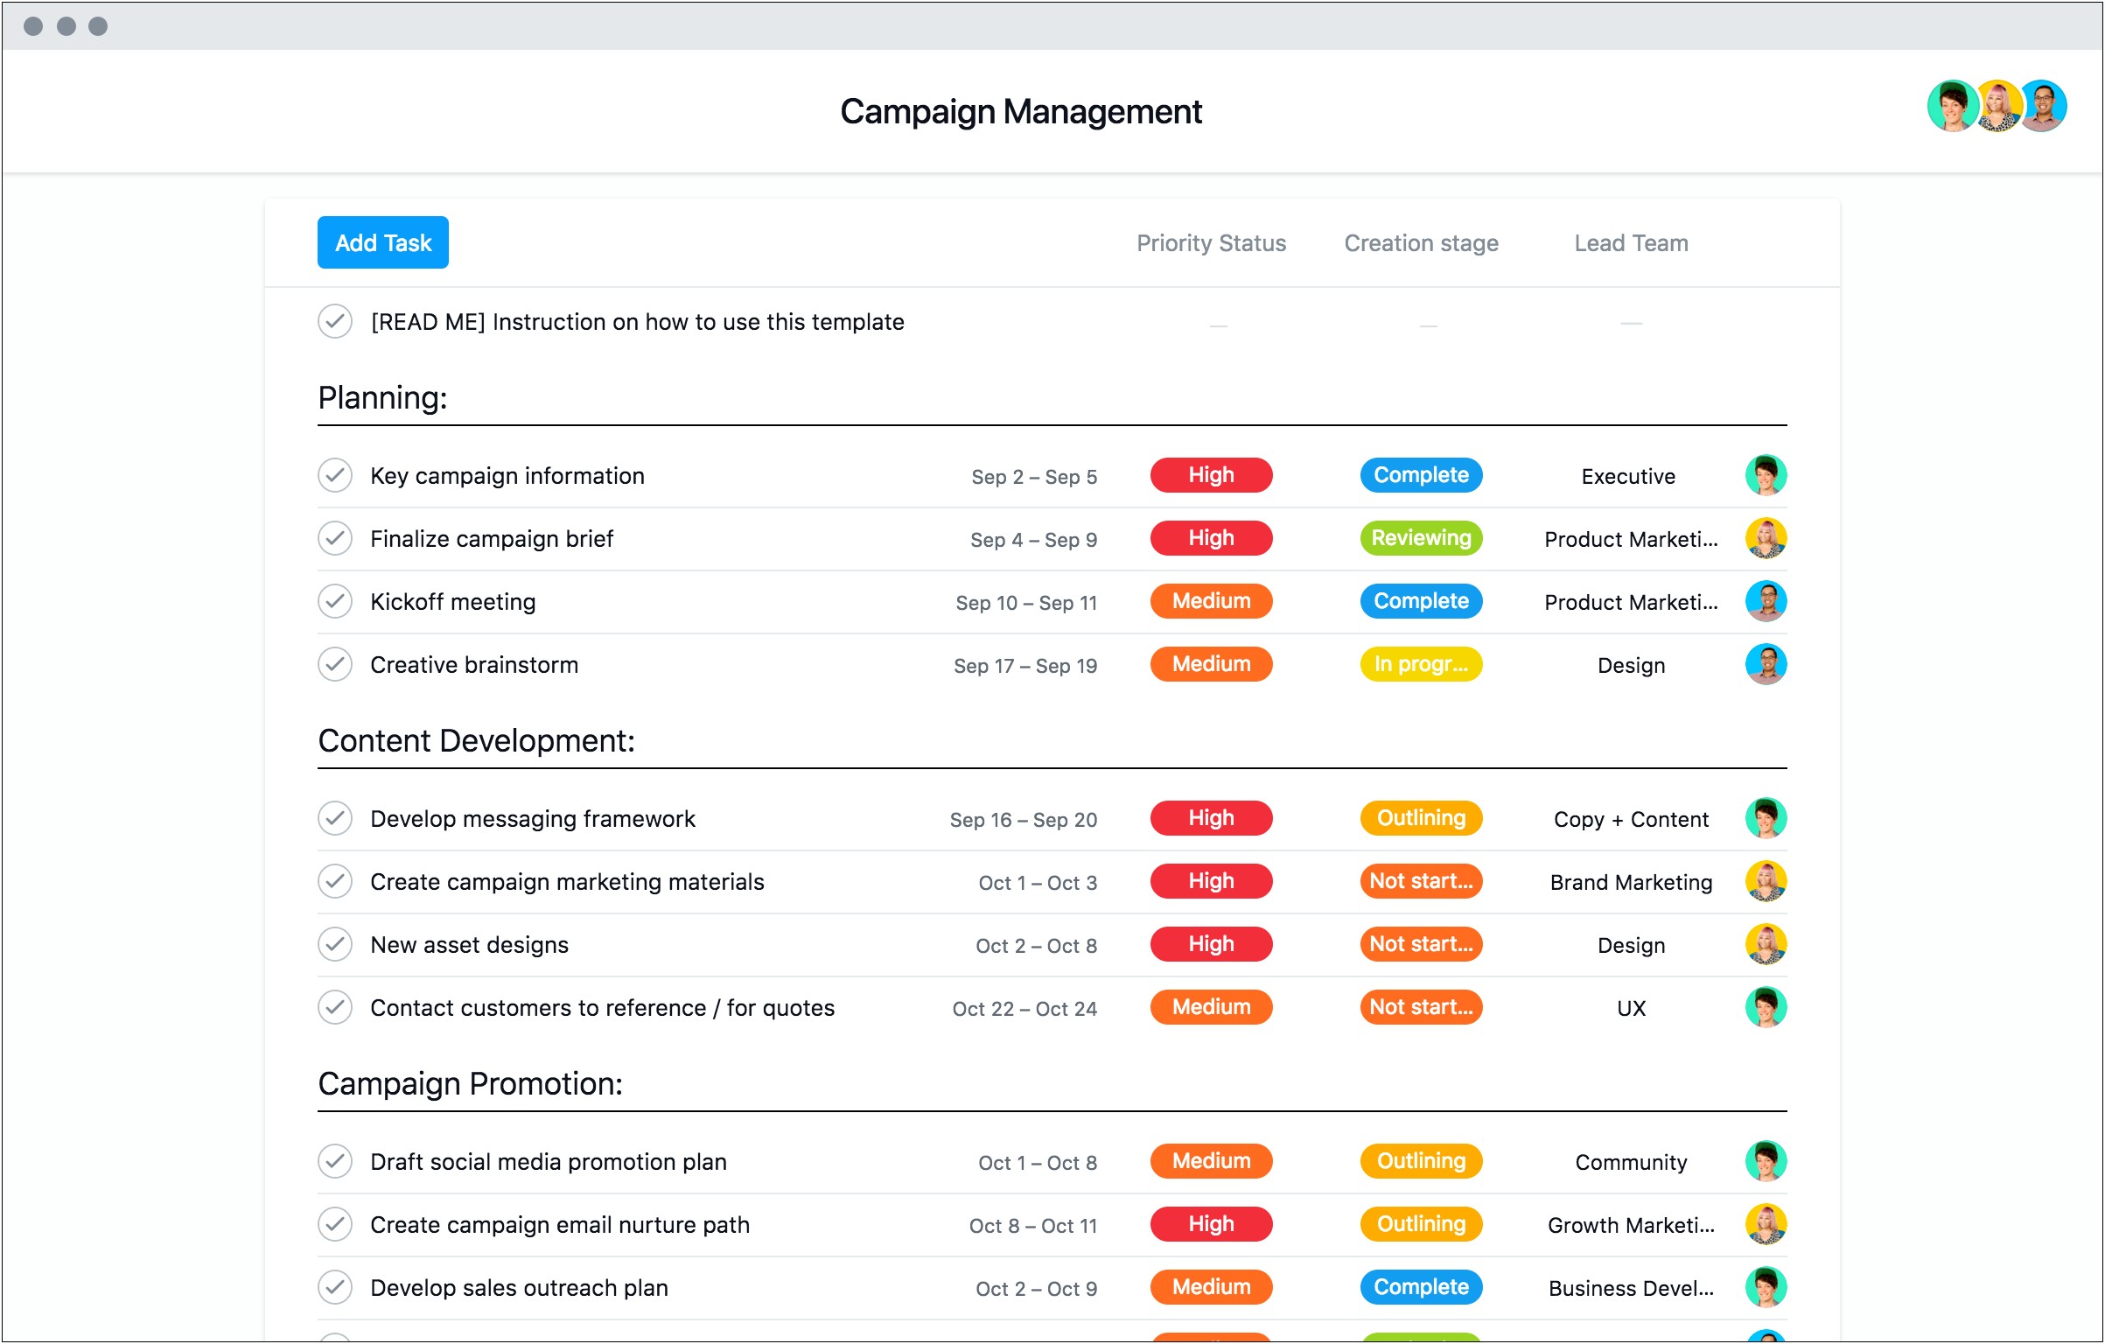Click the Medium priority badge on 'Draft social media promotion plan'
The image size is (2105, 1344).
click(1212, 1160)
